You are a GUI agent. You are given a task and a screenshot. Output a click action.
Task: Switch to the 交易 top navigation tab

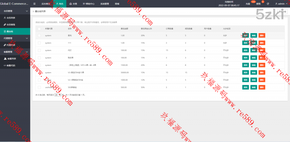pyautogui.click(x=73, y=4)
